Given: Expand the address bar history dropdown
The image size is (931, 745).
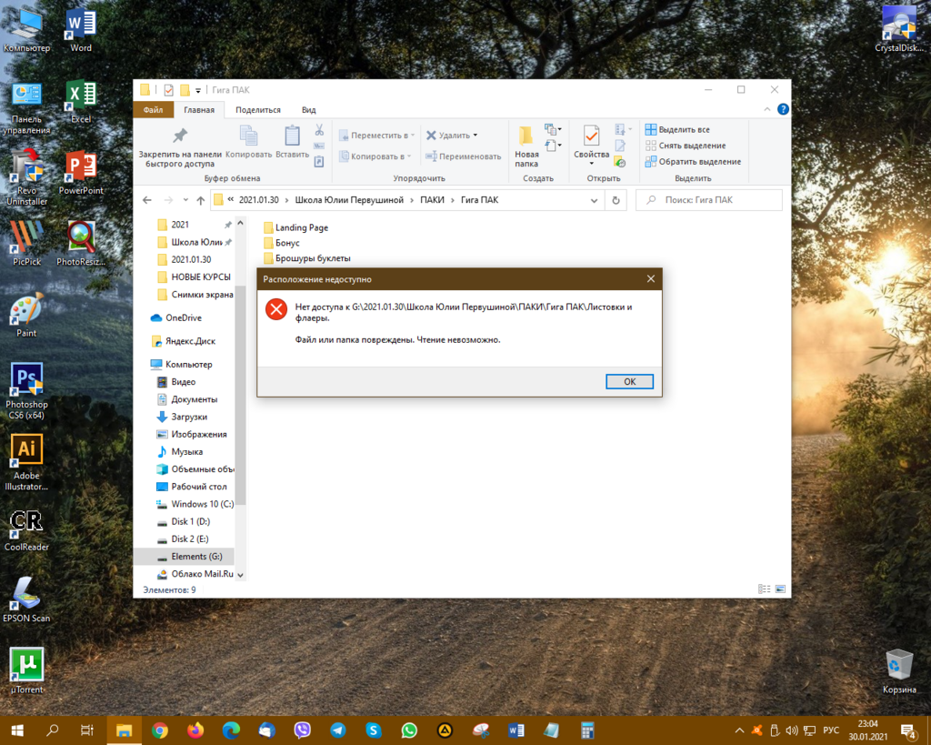Looking at the screenshot, I should pyautogui.click(x=594, y=200).
